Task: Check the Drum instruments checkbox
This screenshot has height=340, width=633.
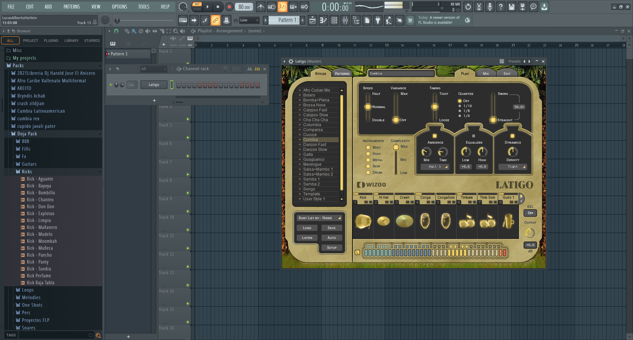Action: coord(368,173)
